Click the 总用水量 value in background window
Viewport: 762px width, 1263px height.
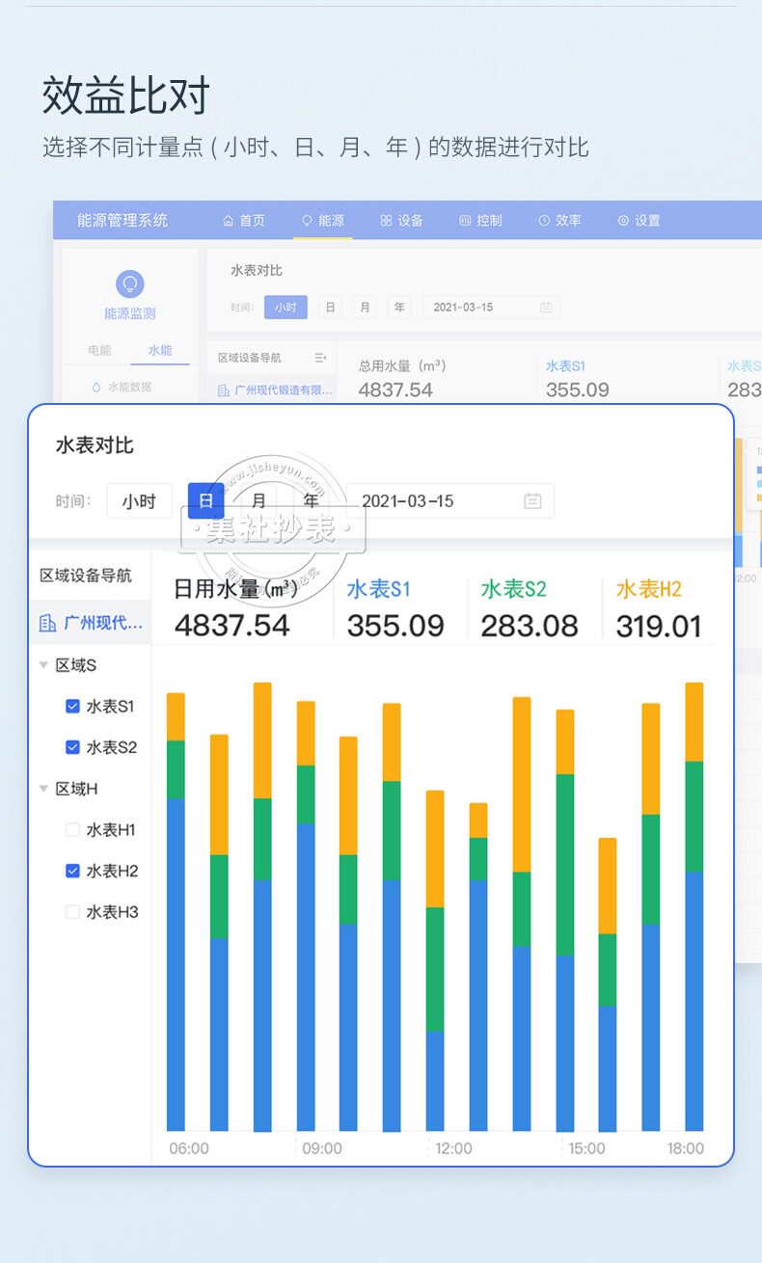pos(395,390)
